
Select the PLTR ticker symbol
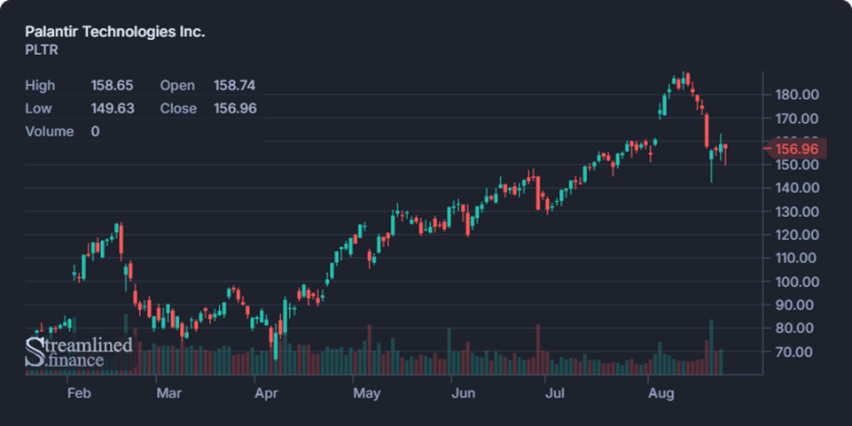point(42,50)
